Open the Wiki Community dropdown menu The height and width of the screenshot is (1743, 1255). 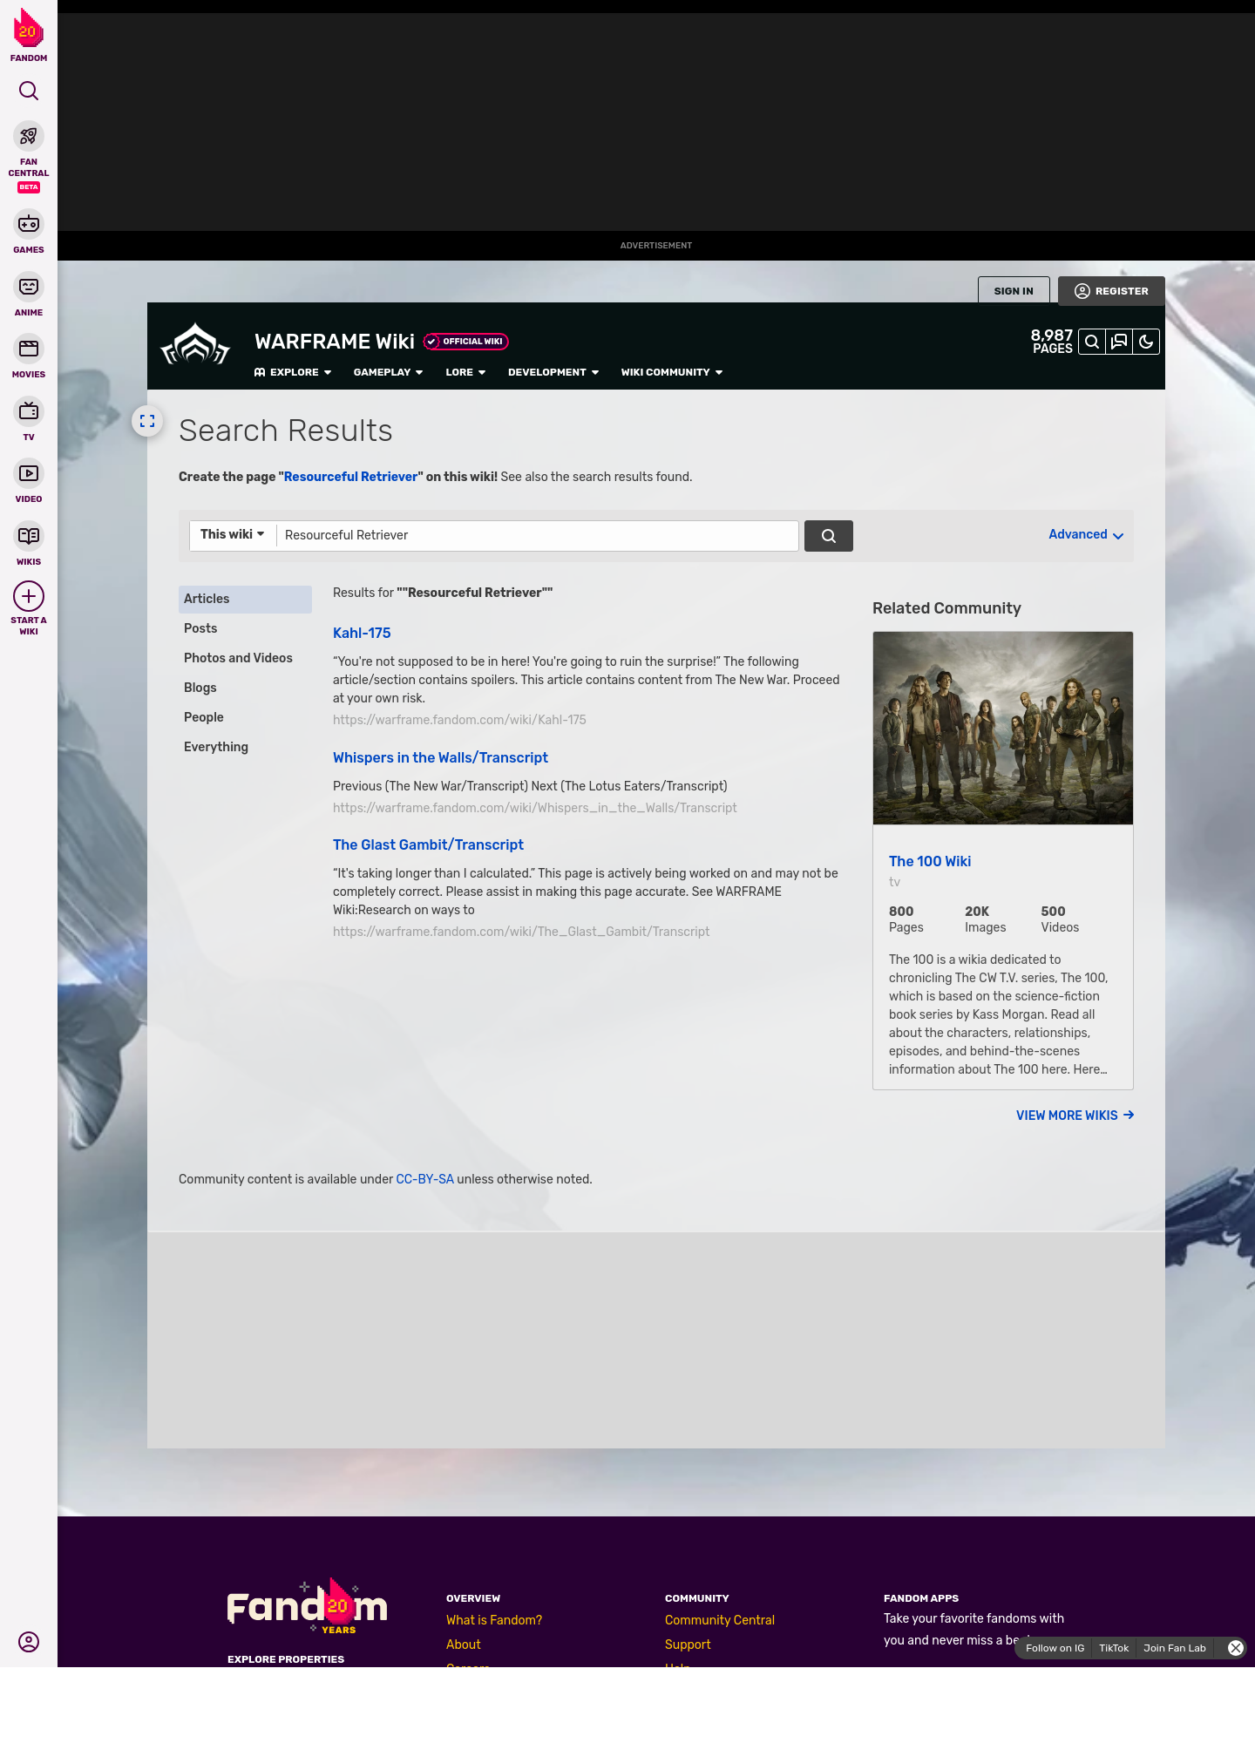click(x=672, y=372)
